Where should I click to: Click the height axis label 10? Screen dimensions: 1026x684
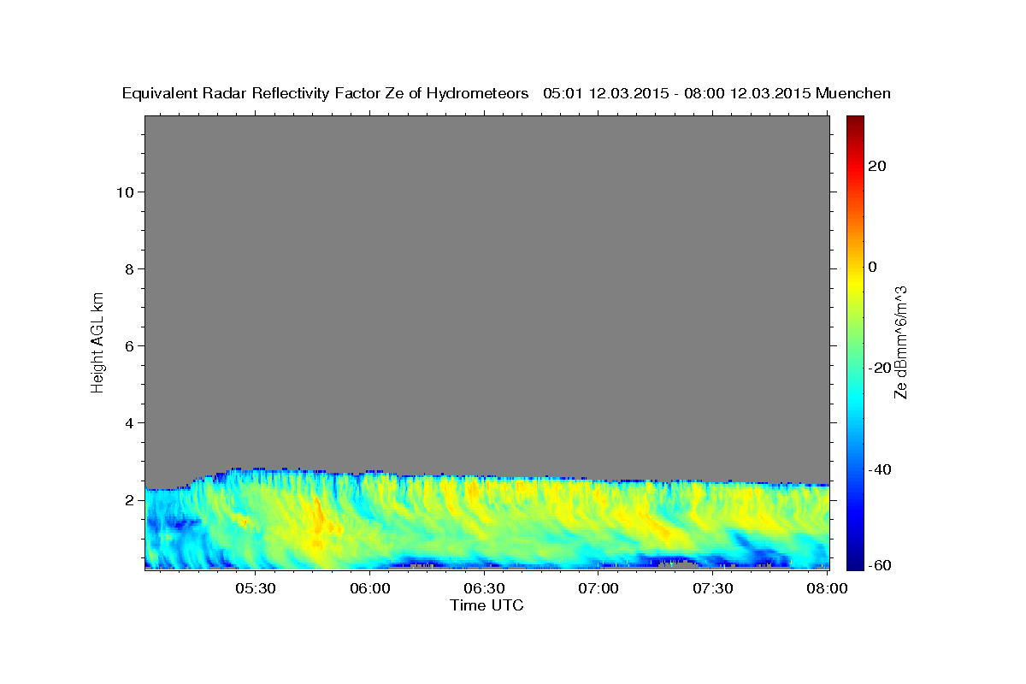tap(124, 192)
